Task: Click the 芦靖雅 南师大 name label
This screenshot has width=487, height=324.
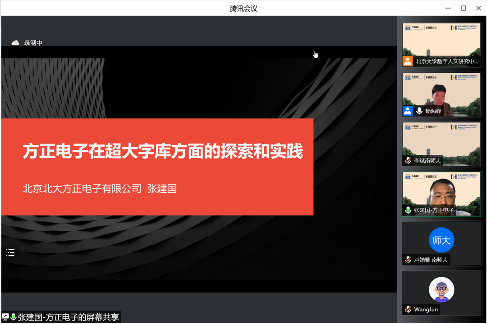Action: pos(431,260)
